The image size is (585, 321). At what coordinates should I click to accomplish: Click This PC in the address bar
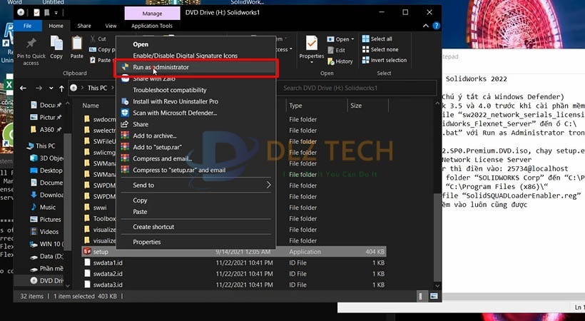[x=97, y=88]
